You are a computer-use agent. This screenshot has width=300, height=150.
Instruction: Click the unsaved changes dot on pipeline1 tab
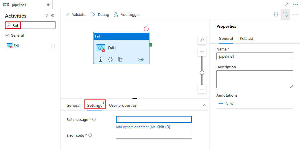(x=48, y=5)
